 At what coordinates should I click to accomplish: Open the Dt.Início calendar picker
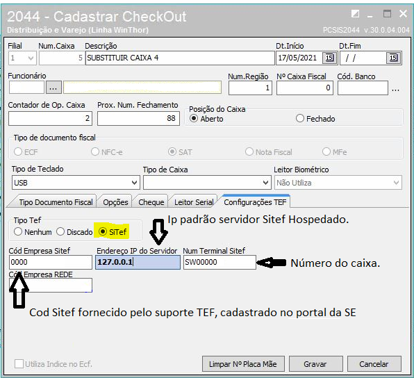tap(329, 58)
